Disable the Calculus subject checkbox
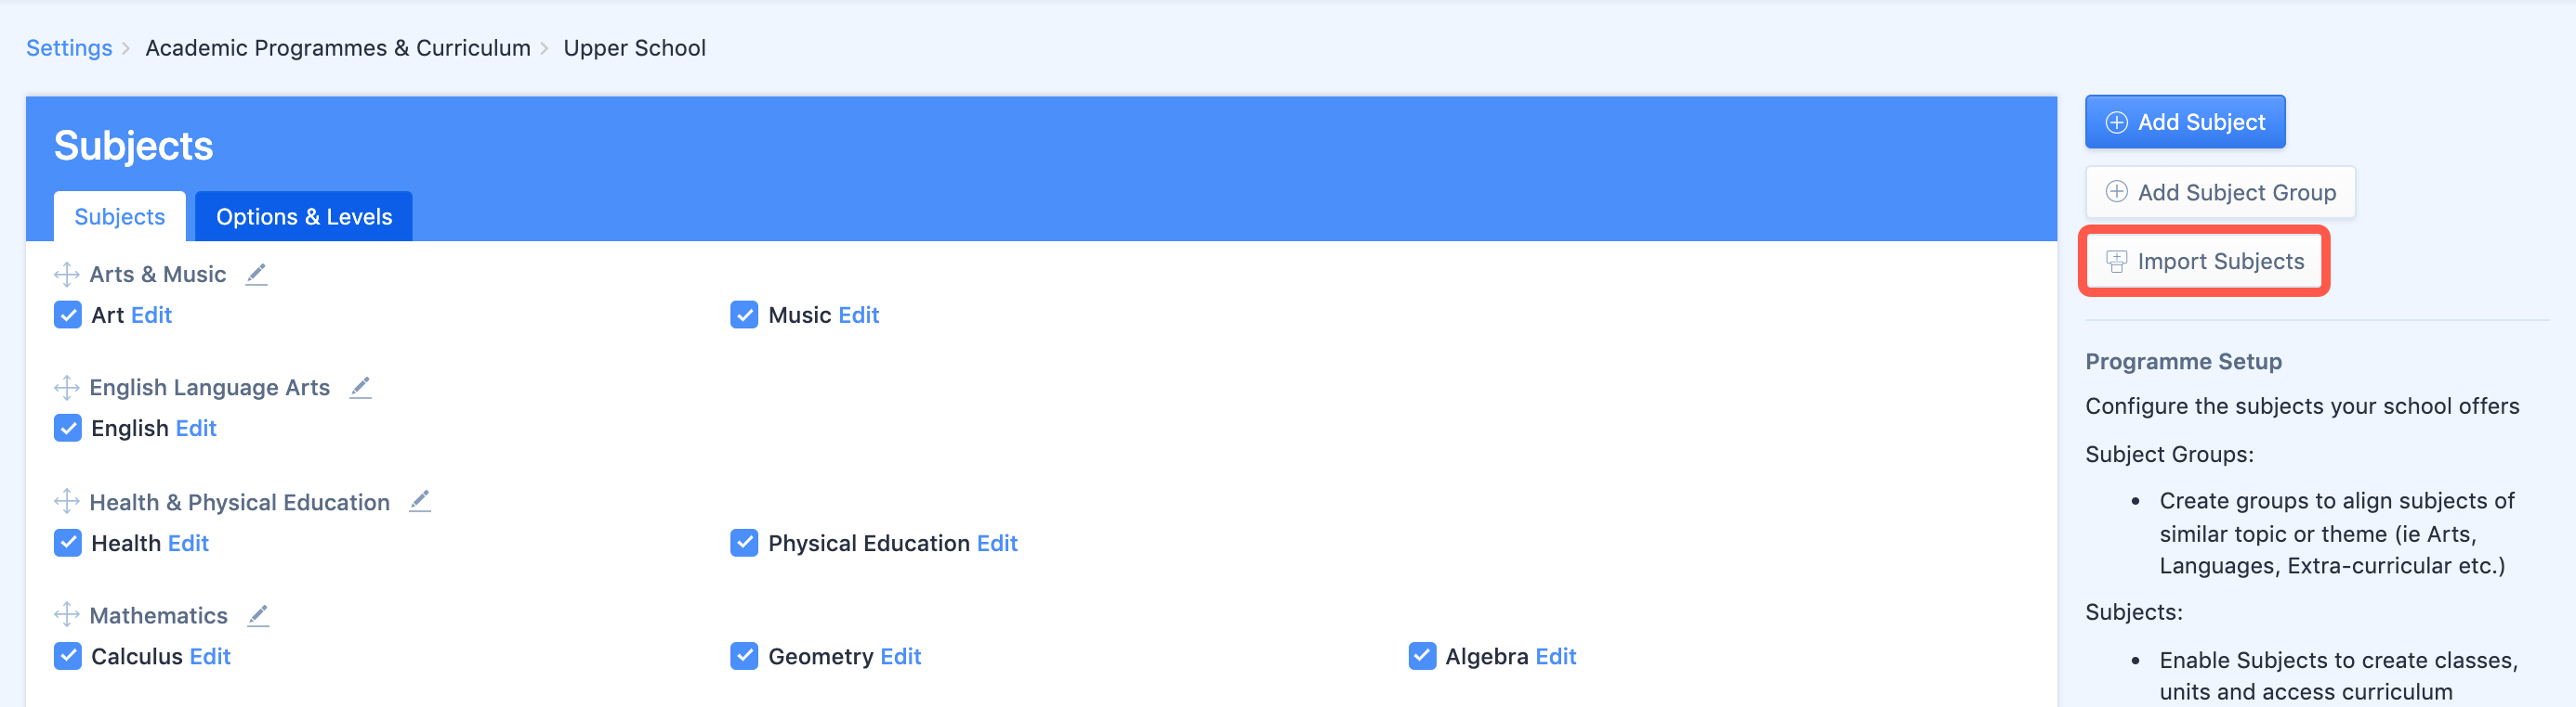 [x=68, y=656]
